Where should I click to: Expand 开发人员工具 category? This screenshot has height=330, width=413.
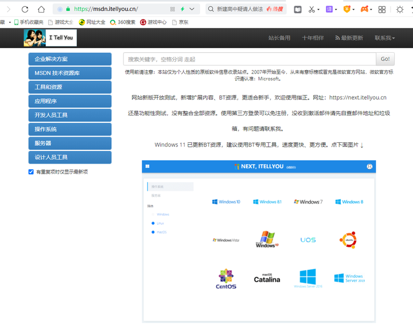click(70, 115)
